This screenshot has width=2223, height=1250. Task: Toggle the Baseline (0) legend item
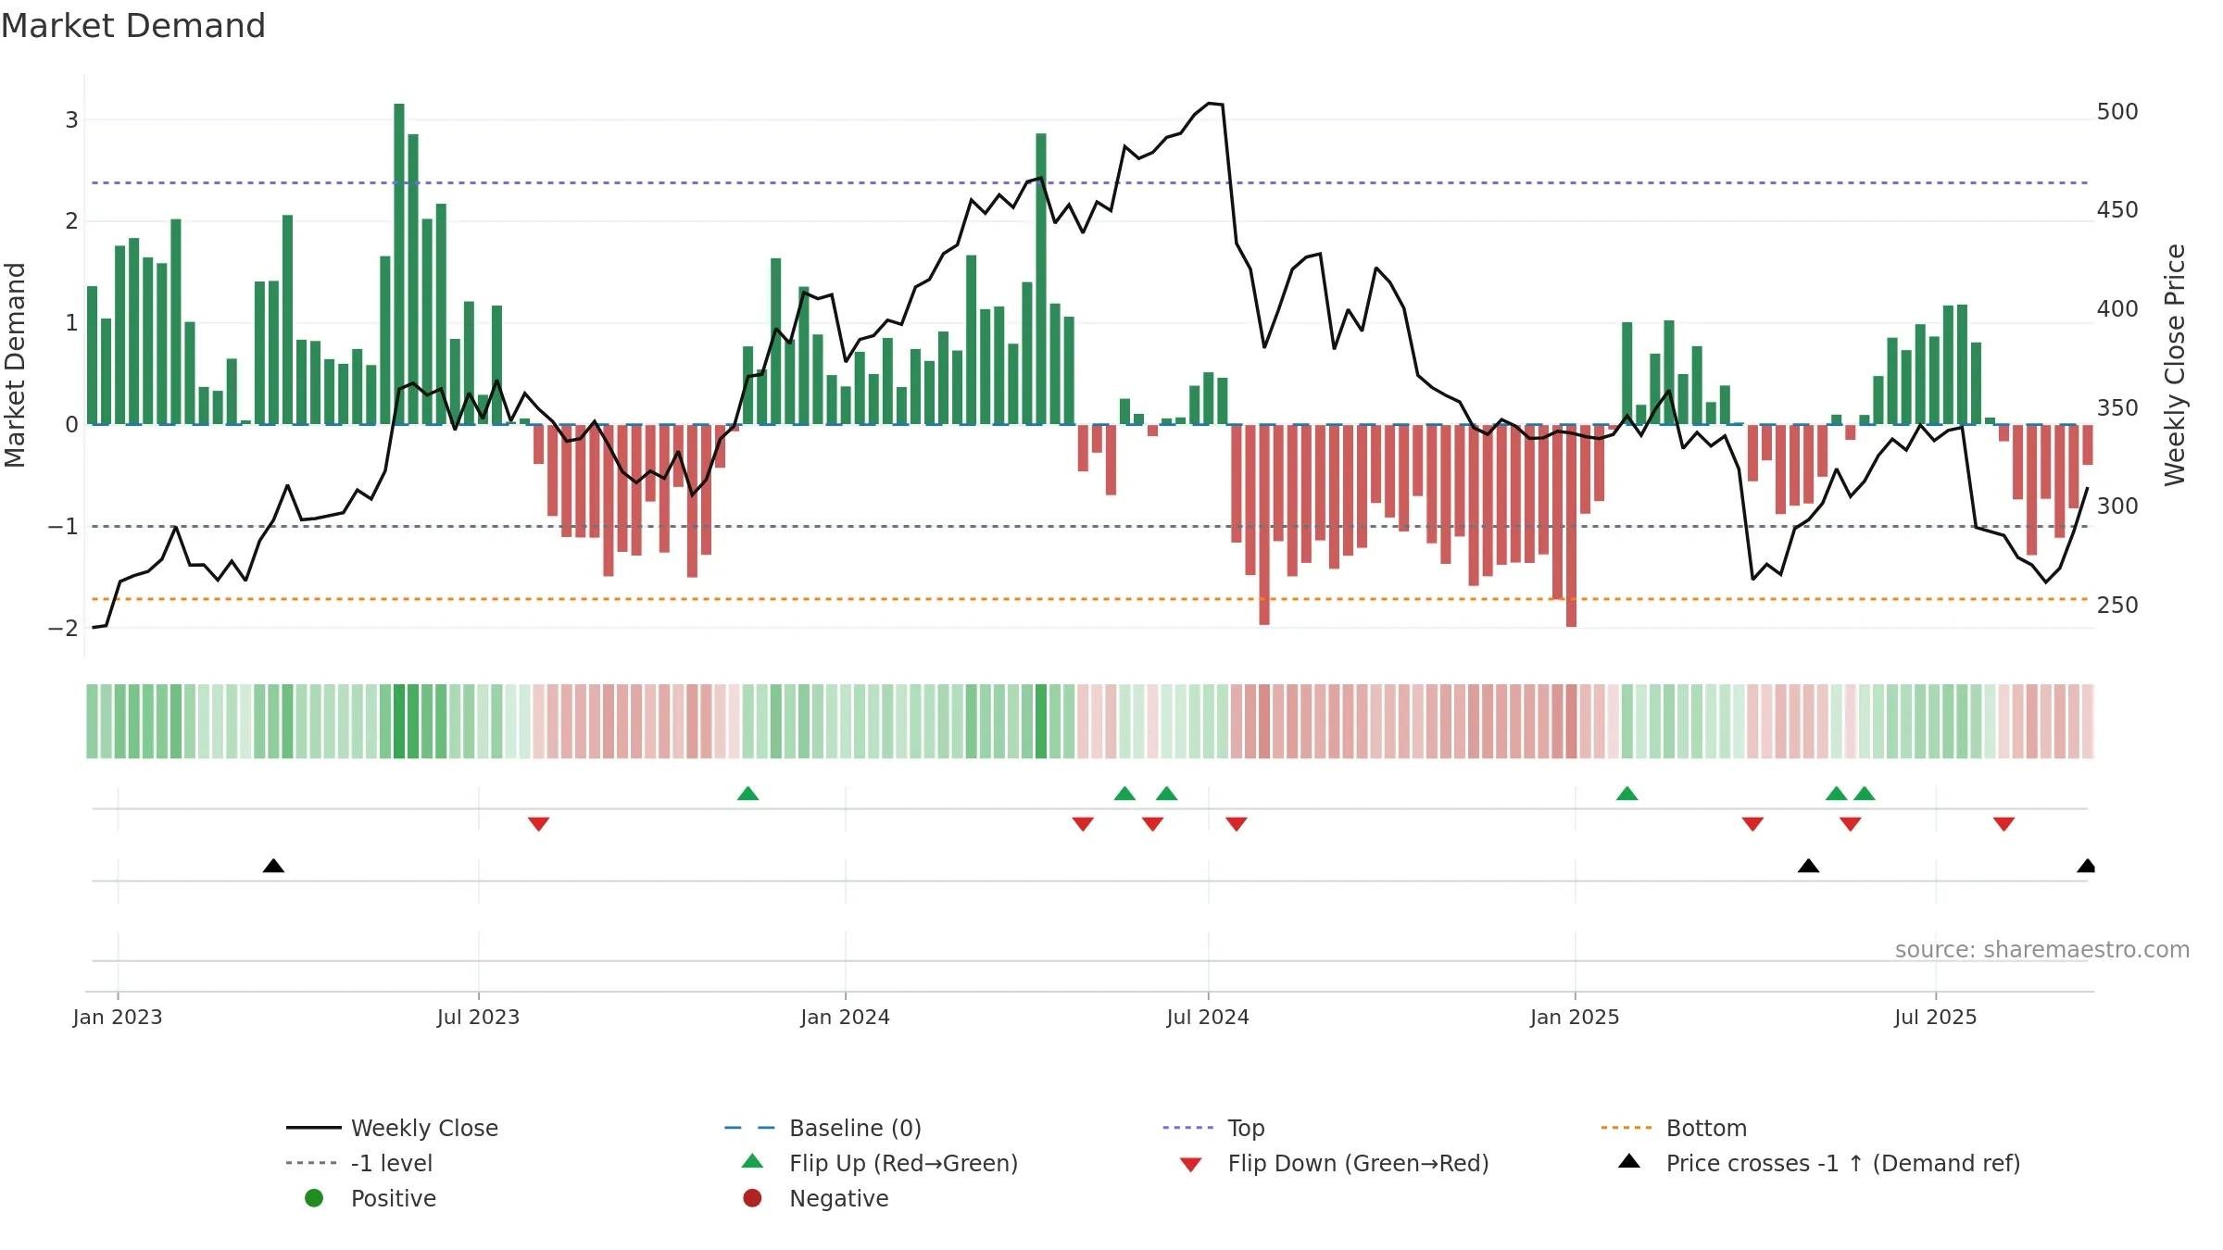(x=823, y=1128)
